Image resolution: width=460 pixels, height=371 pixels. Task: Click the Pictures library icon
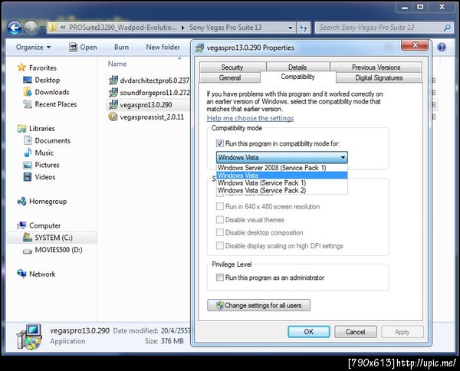tap(28, 165)
